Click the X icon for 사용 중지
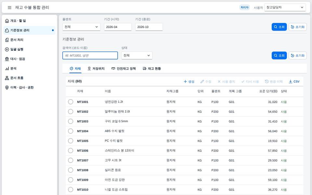This screenshot has width=312, height=195. pos(219,81)
